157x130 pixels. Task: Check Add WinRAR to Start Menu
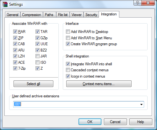pos(68,38)
